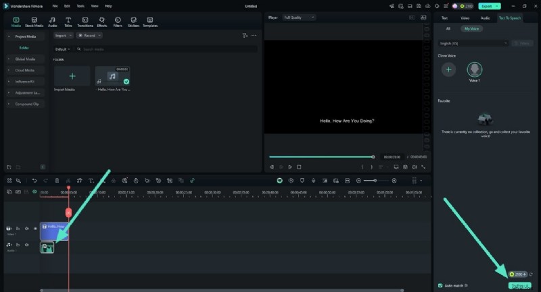Open the English (US) language dropdown
Screen dimensions: 541x292
(x=473, y=43)
